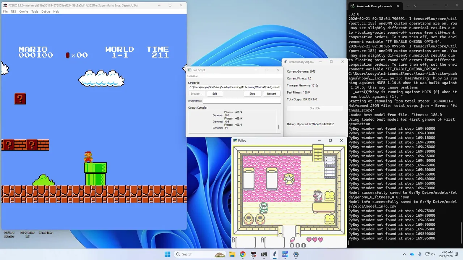Open the terminal profile dropdown arrow
Viewport: 463px width, 260px height.
415,6
